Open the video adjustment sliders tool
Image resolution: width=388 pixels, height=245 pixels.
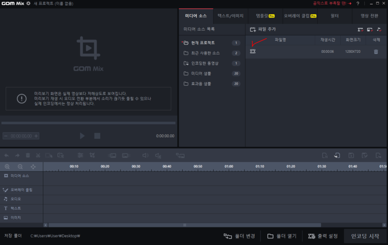click(80, 155)
